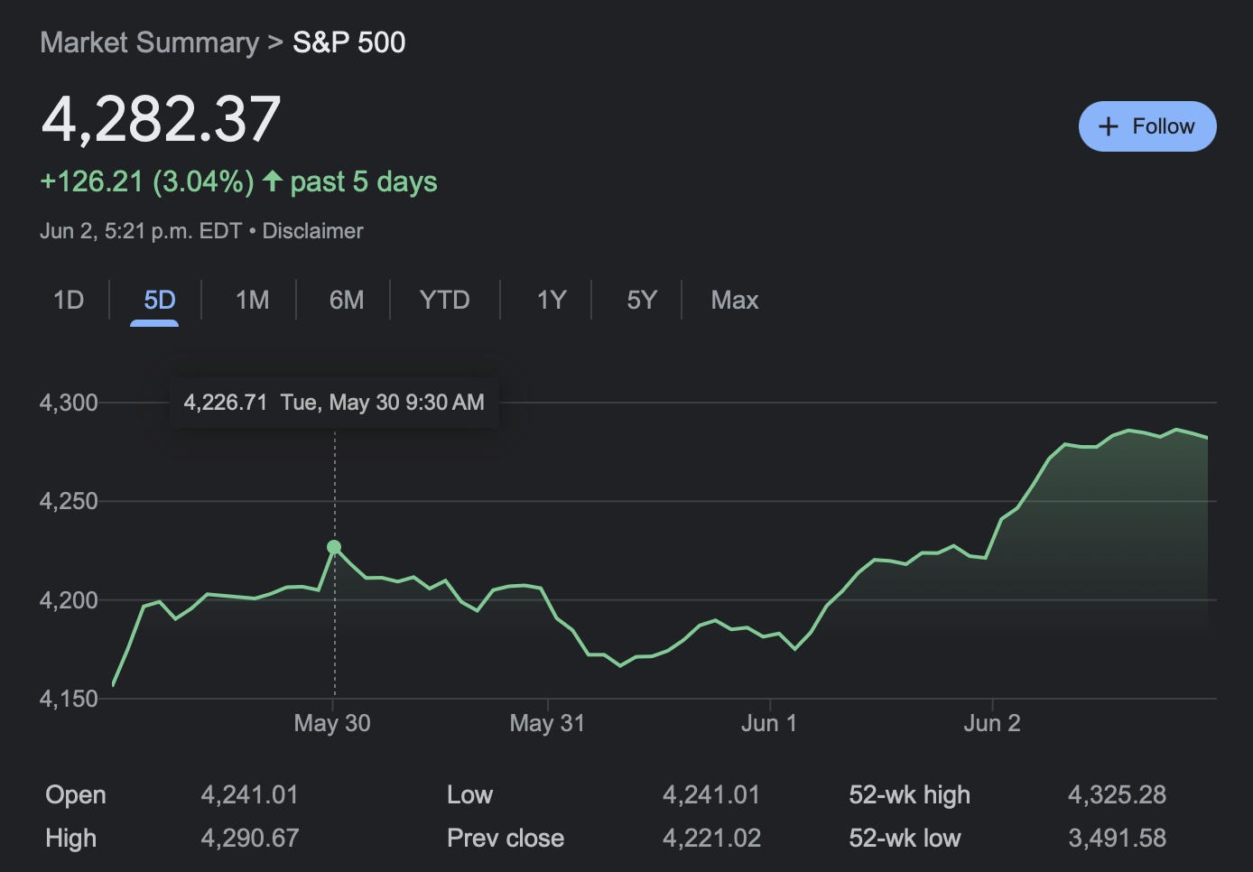Image resolution: width=1253 pixels, height=872 pixels.
Task: Click the Open value 4,241.01
Action: point(250,795)
